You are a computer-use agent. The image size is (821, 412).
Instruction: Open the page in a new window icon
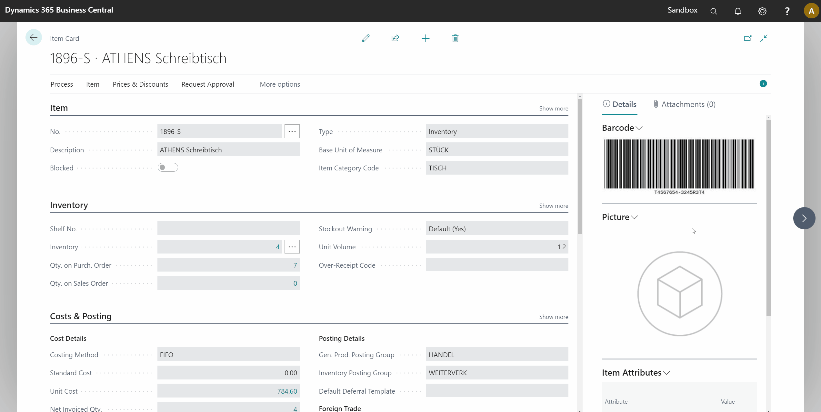(x=747, y=38)
